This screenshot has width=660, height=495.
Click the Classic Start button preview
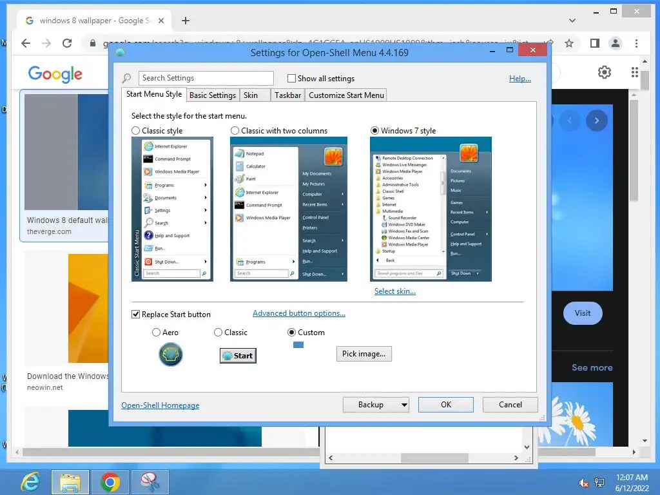[238, 356]
